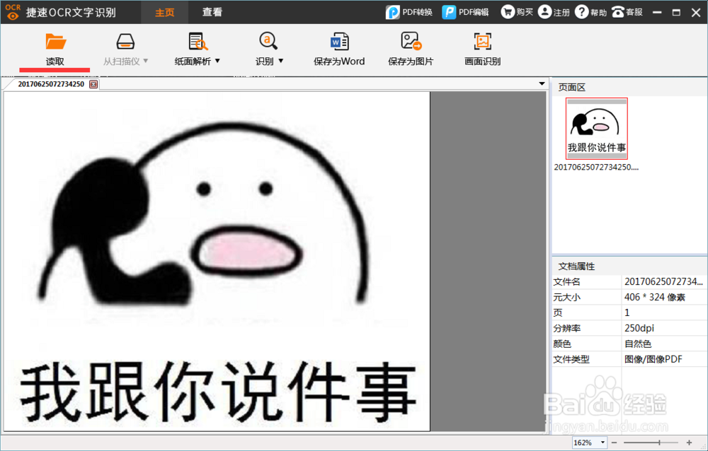Click the 文档属性 panel header
The width and height of the screenshot is (708, 451).
(629, 266)
